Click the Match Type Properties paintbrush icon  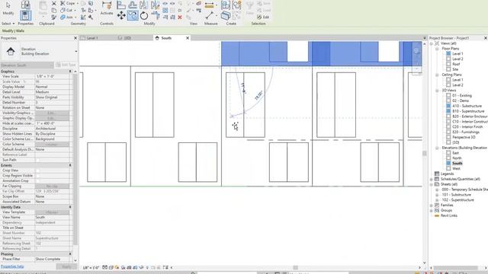coord(54,17)
